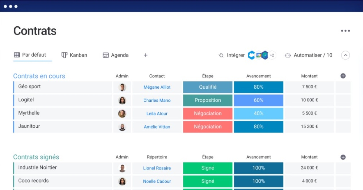
Task: Select the Logitel item name
Action: [26, 100]
